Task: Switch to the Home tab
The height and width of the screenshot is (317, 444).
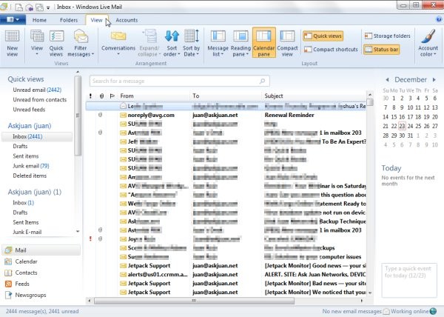Action: (39, 20)
